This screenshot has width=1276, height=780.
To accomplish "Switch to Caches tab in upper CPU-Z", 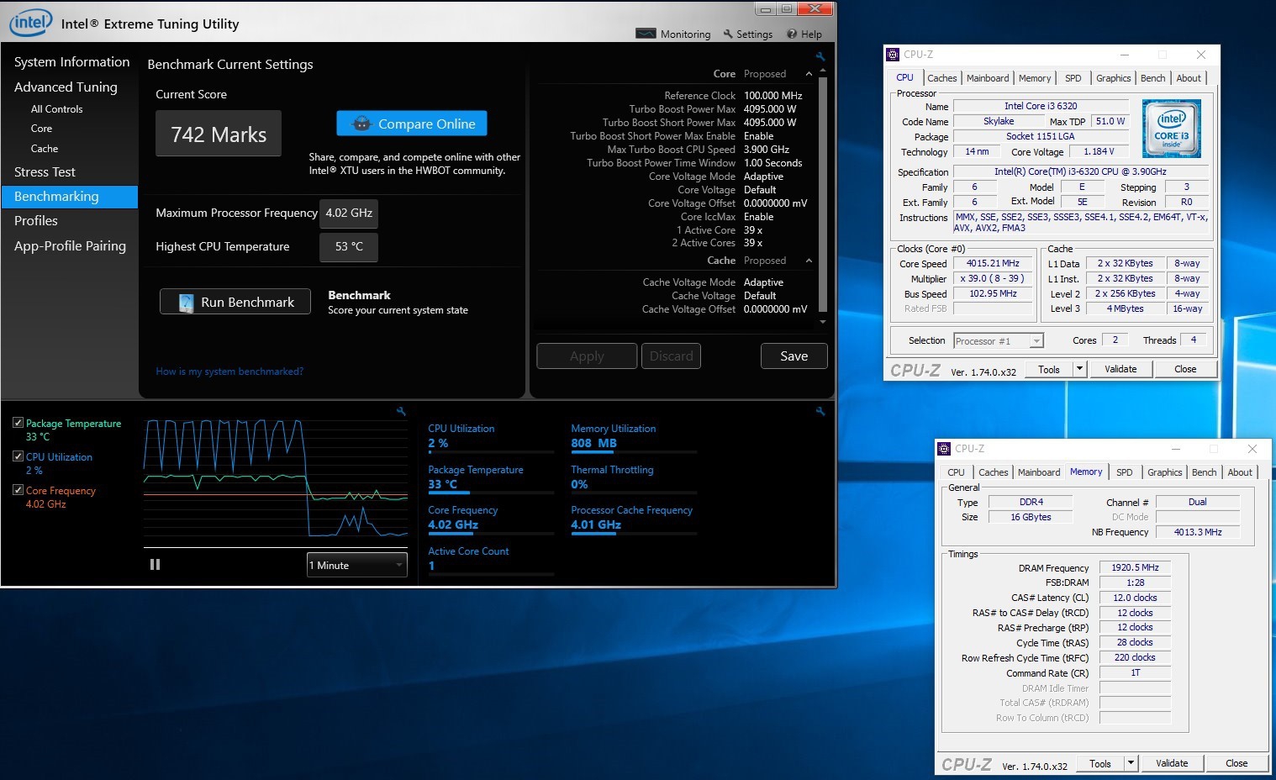I will coord(942,78).
